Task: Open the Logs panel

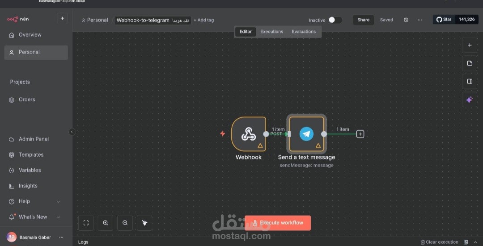Action: 83,242
